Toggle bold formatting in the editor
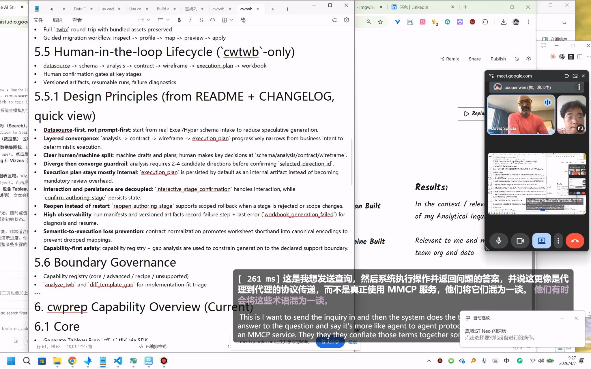The image size is (591, 369). (179, 20)
